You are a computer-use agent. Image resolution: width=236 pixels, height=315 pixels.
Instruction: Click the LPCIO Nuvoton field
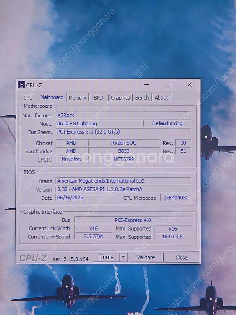[x=71, y=159]
